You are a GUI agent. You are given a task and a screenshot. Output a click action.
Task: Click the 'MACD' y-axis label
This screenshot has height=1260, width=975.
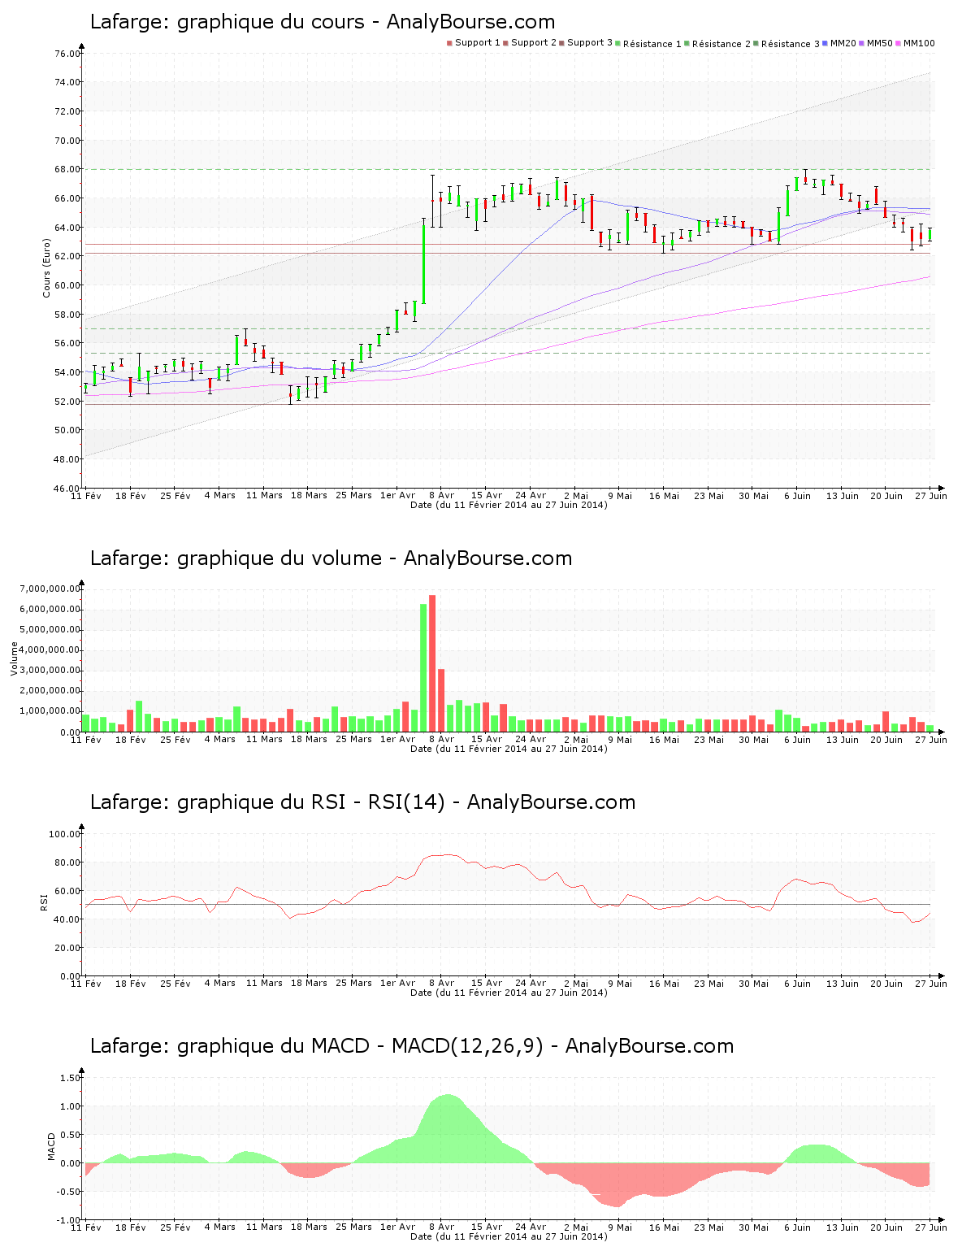tap(51, 1146)
